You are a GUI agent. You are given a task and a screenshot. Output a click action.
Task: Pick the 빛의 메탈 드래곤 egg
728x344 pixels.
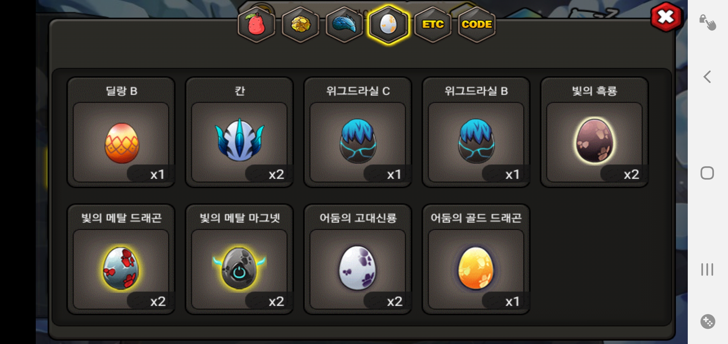tap(121, 259)
